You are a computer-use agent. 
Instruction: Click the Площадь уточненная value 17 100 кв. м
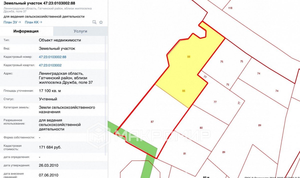pyautogui.click(x=50, y=91)
